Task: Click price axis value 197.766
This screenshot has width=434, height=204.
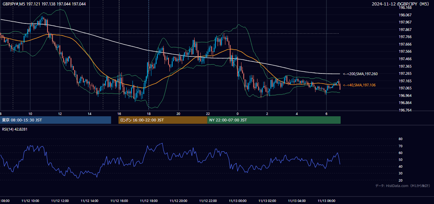Action: click(405, 37)
